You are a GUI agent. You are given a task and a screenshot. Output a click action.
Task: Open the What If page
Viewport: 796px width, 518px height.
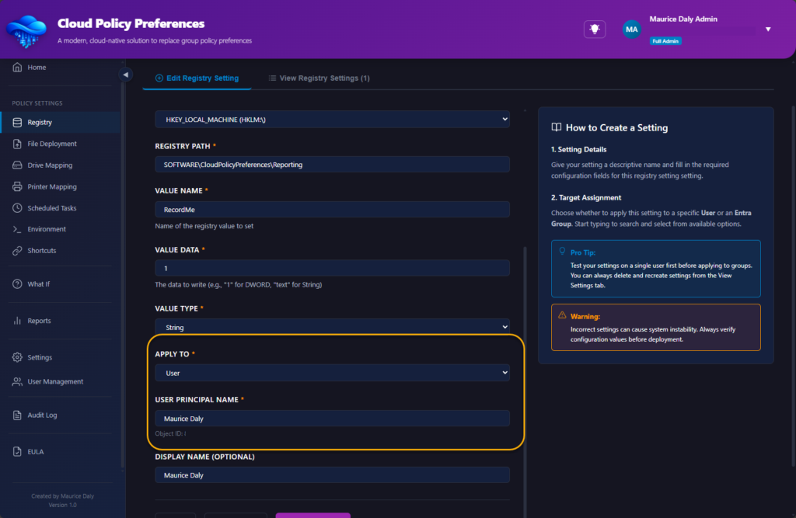point(38,284)
